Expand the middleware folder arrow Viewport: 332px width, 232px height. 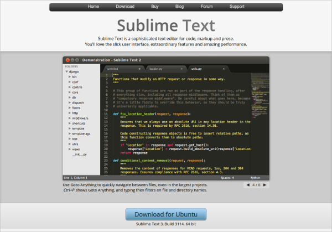click(x=70, y=118)
